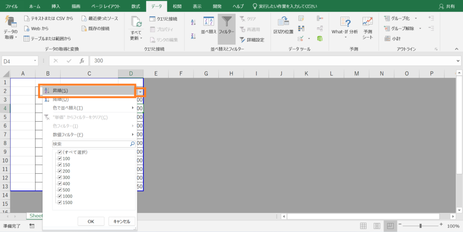Open the ファイル tab

coord(11,6)
